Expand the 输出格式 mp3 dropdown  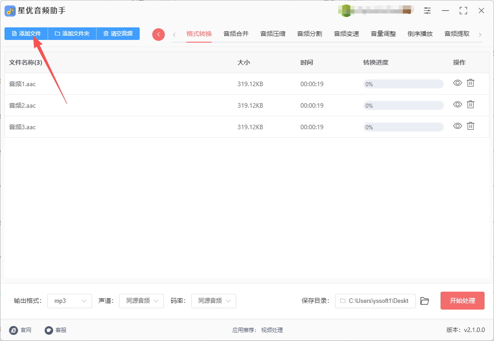(x=70, y=301)
